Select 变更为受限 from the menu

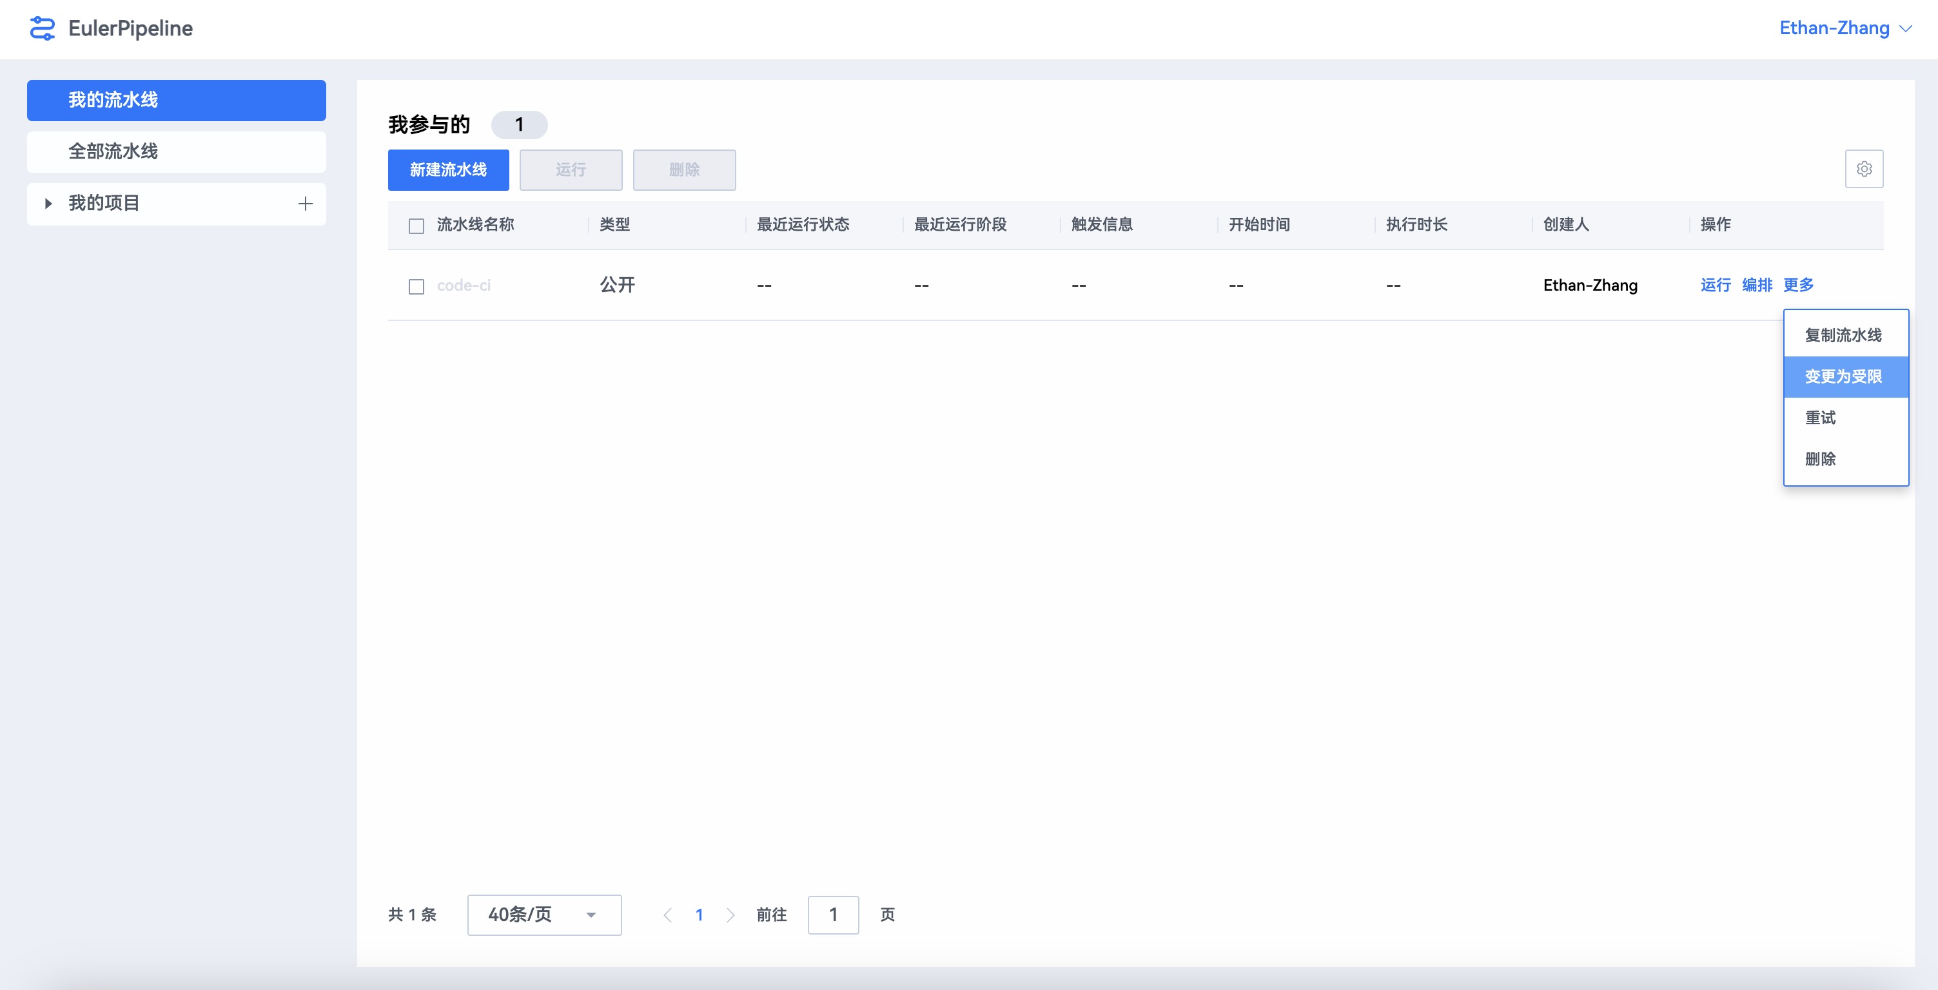(1843, 377)
